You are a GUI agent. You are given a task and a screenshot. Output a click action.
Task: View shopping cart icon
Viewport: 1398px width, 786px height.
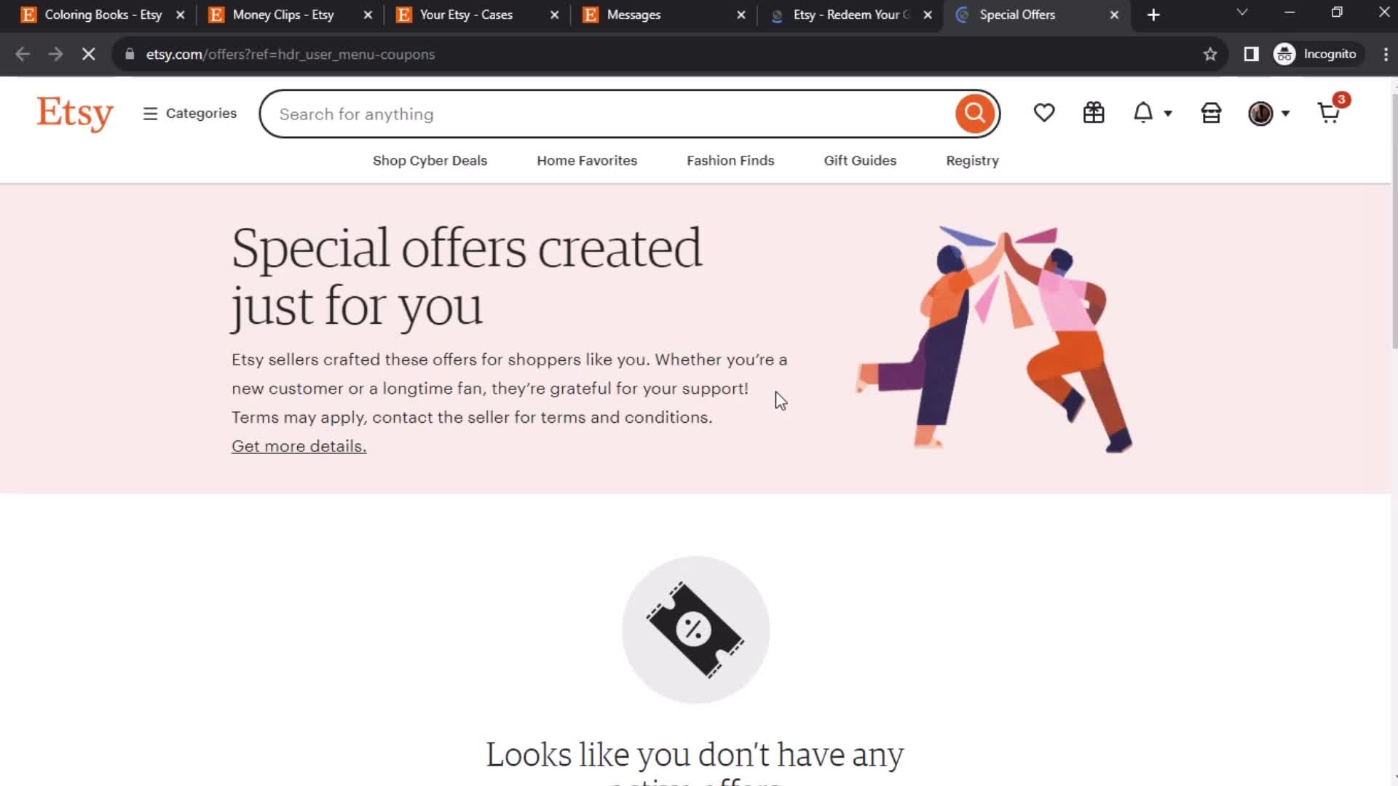point(1329,114)
